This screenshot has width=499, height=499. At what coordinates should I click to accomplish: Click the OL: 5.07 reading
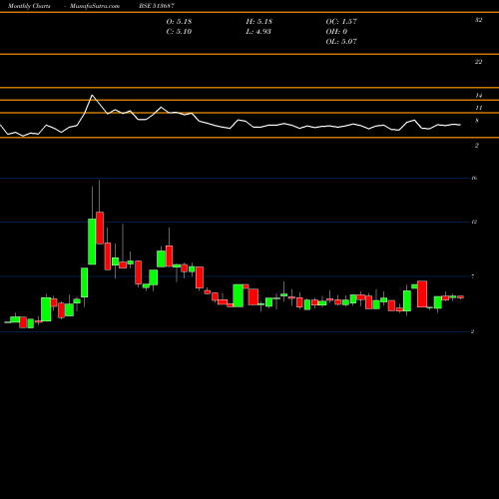pos(341,42)
